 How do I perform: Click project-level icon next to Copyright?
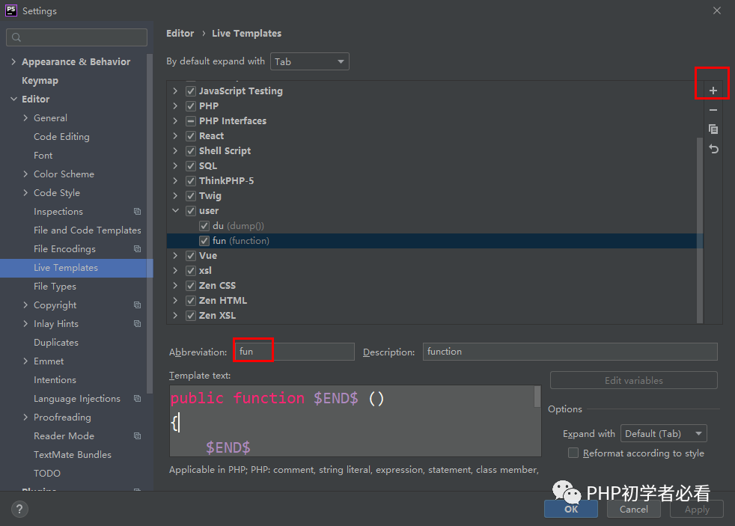coord(137,305)
